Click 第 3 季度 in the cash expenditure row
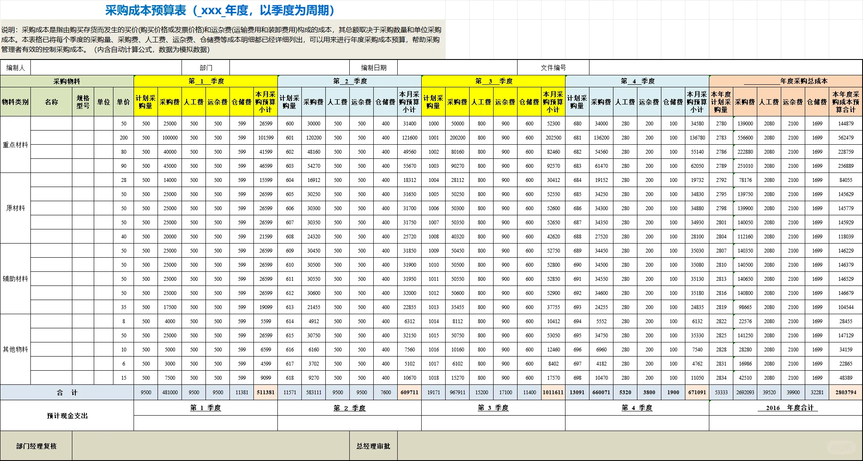Image resolution: width=863 pixels, height=461 pixels. pos(494,408)
